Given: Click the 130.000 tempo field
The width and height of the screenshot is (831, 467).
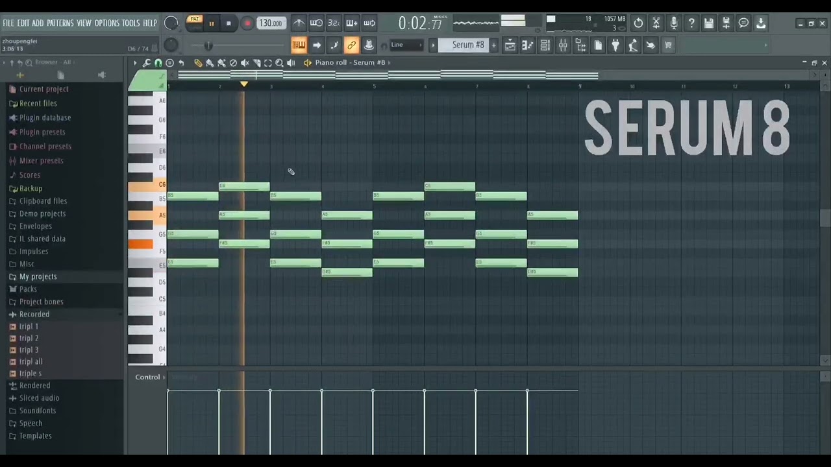Looking at the screenshot, I should pos(270,23).
